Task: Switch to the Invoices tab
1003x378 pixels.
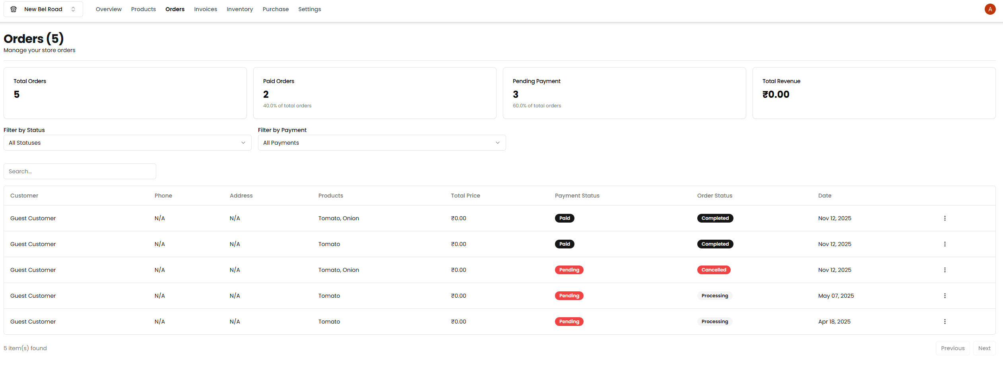Action: (206, 9)
